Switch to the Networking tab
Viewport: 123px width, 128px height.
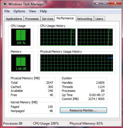84,19
